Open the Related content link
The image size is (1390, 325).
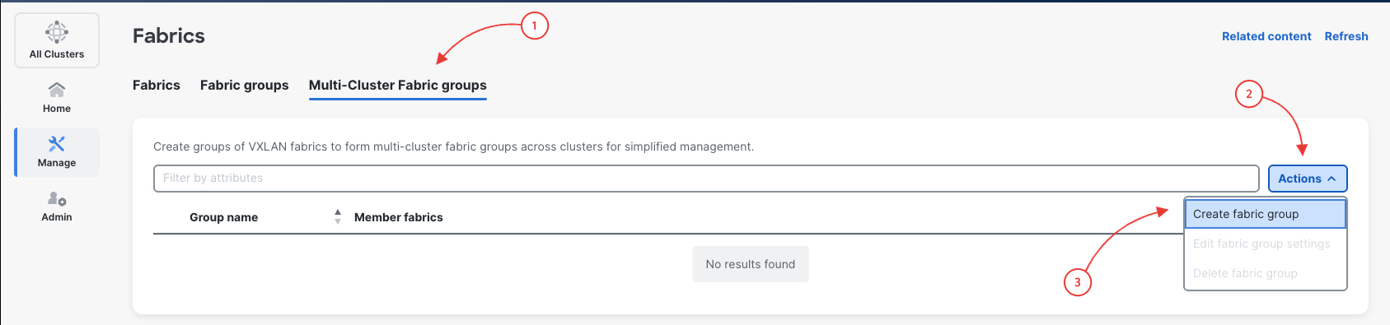click(1266, 36)
